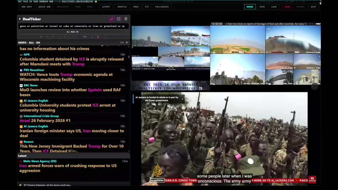Go to previous item with left chevron
The image size is (338, 190).
tap(70, 37)
